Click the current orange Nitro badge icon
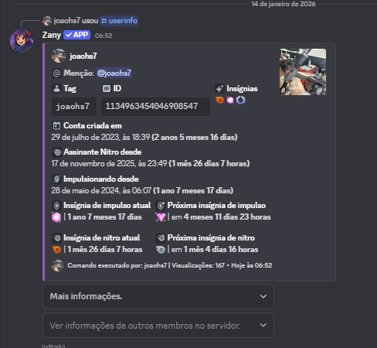 (56, 250)
